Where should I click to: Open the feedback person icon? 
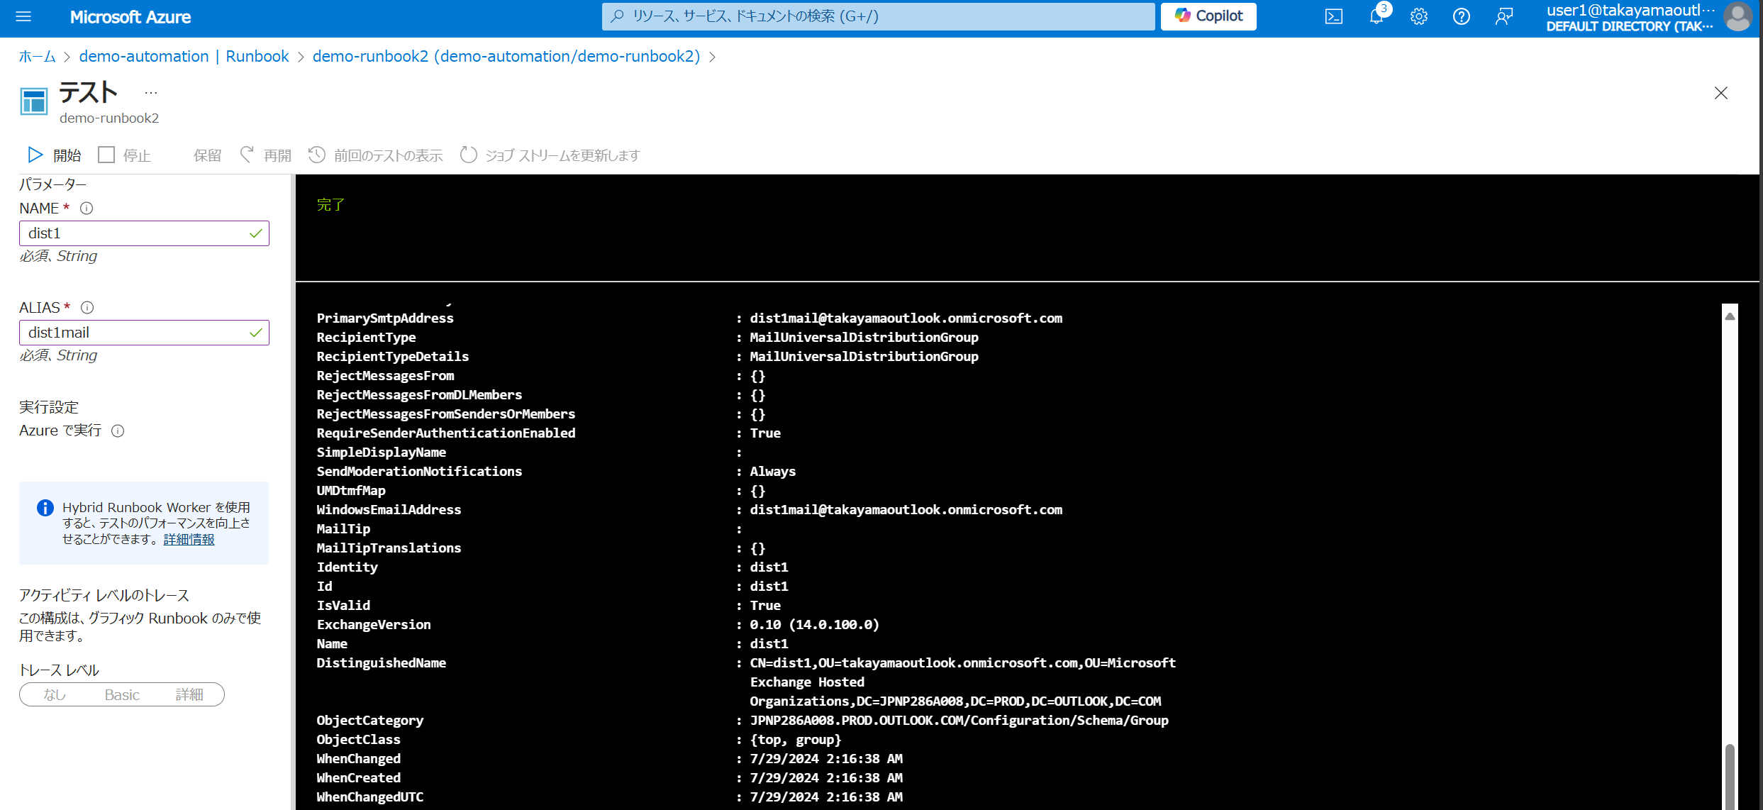pyautogui.click(x=1504, y=16)
